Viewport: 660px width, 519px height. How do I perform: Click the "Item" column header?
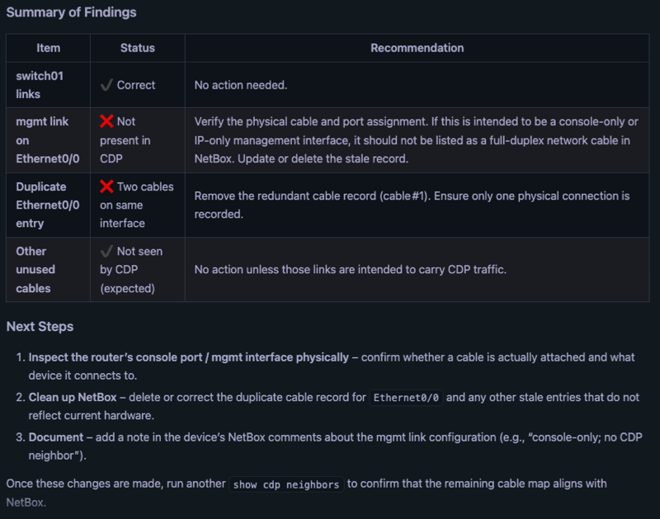click(49, 48)
